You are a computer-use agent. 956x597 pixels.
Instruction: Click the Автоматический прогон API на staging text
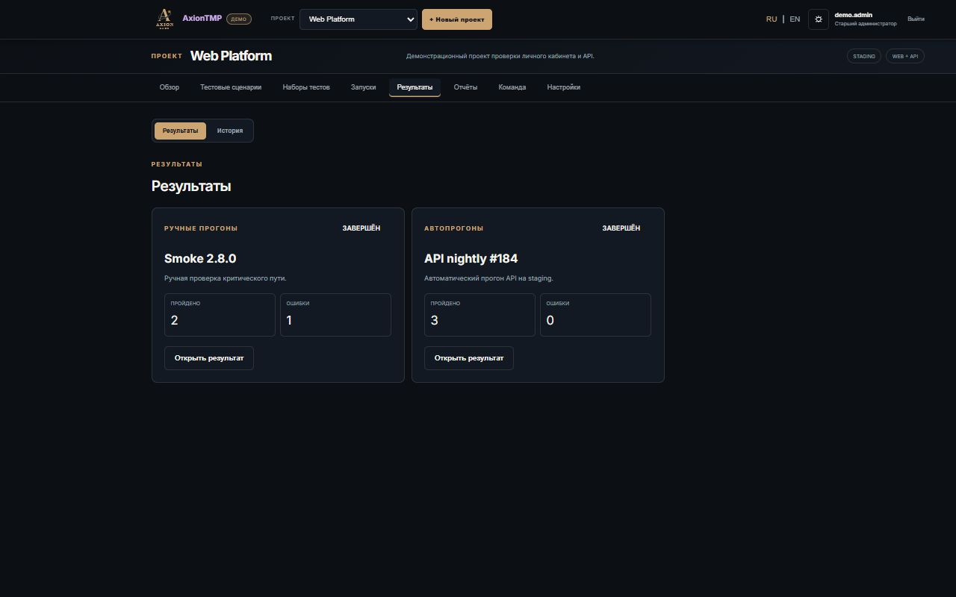point(488,278)
